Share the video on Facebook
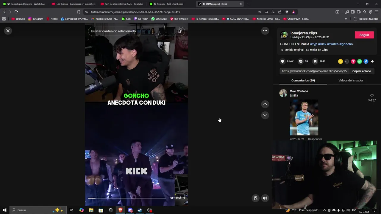 click(x=366, y=62)
